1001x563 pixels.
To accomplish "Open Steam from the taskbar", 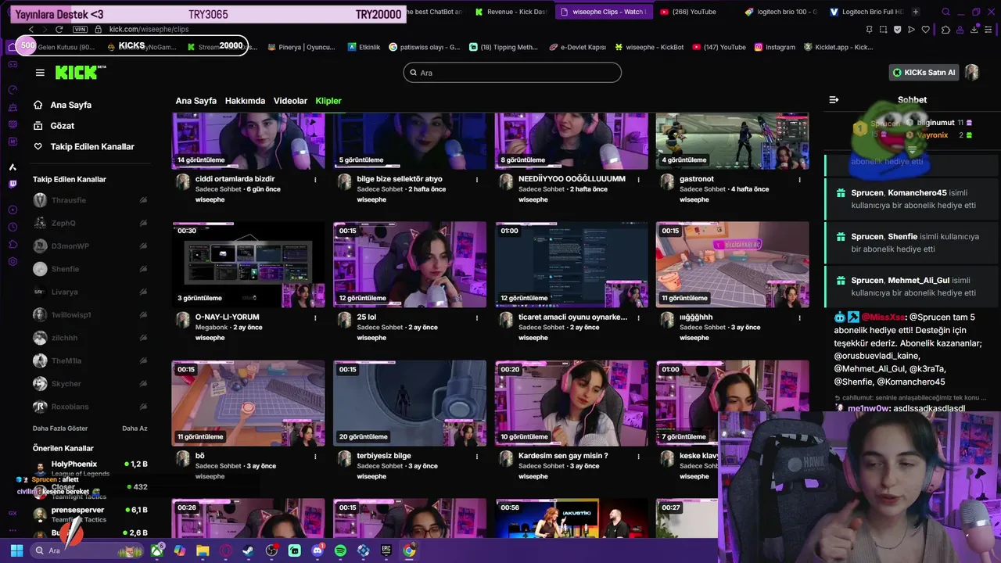I will 249,550.
